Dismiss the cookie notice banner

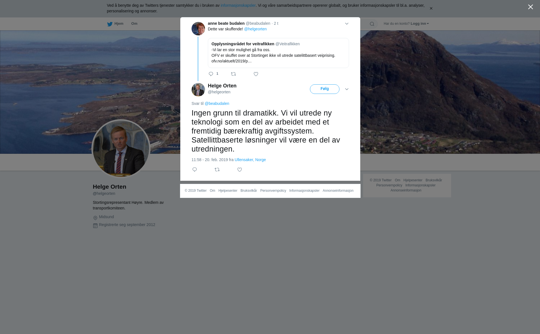click(431, 8)
